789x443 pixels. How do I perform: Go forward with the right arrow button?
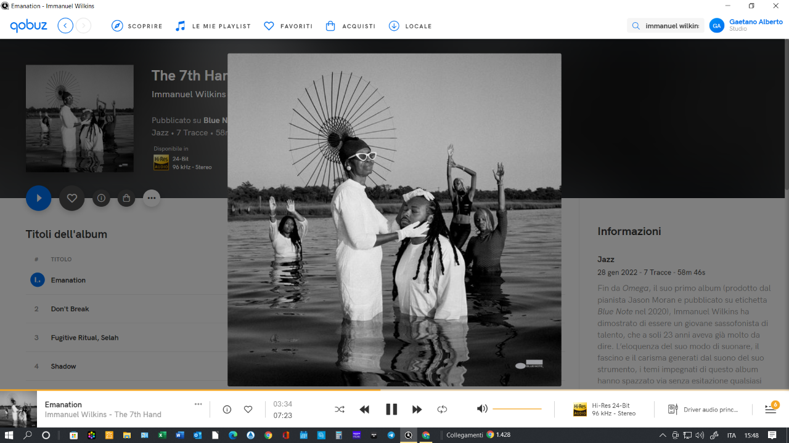[x=83, y=26]
